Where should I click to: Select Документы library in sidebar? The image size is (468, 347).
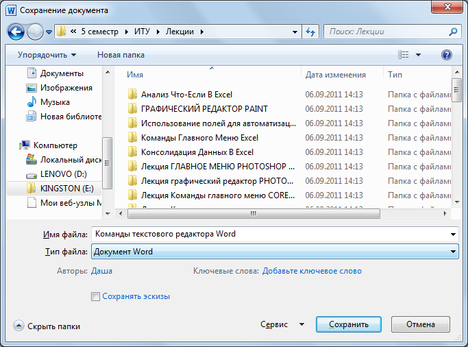[x=56, y=73]
